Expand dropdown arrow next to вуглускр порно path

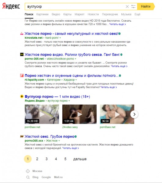(69, 101)
